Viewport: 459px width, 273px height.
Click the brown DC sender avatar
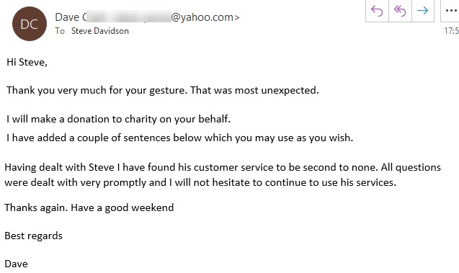coord(30,24)
